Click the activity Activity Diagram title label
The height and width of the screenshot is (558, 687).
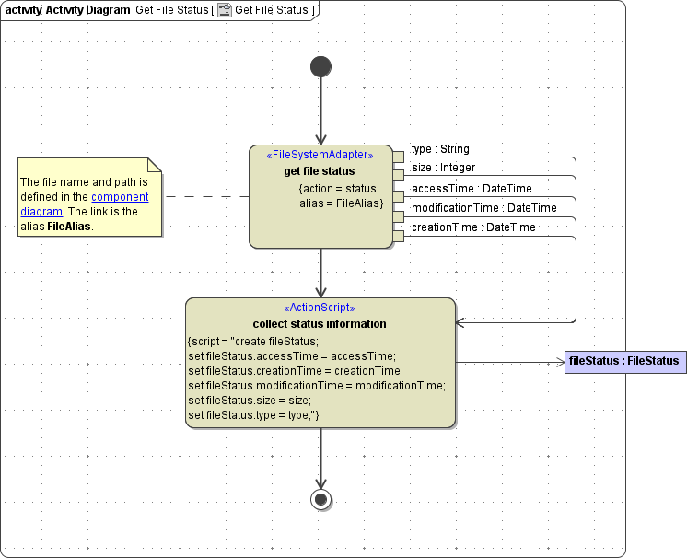click(67, 10)
